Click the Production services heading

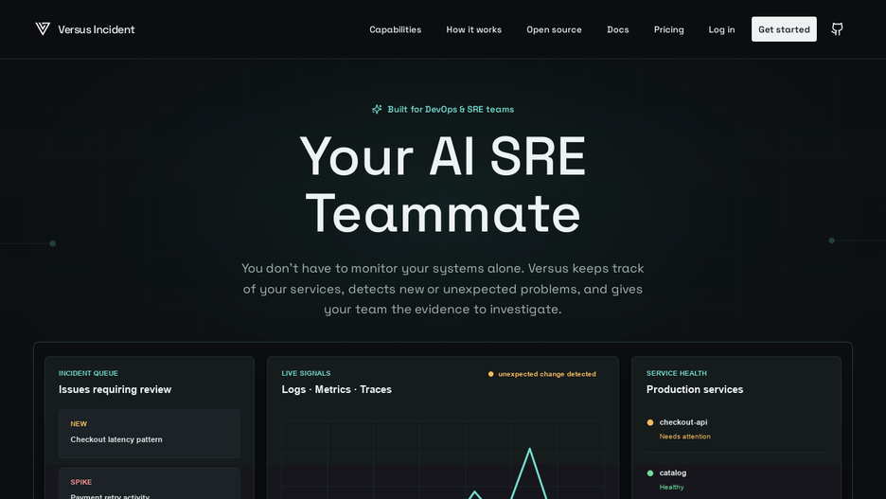695,389
